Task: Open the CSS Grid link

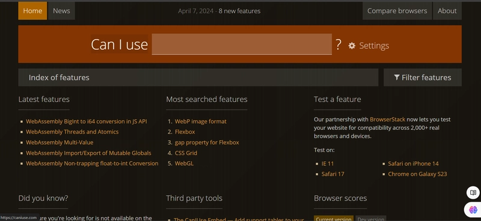Action: point(186,153)
